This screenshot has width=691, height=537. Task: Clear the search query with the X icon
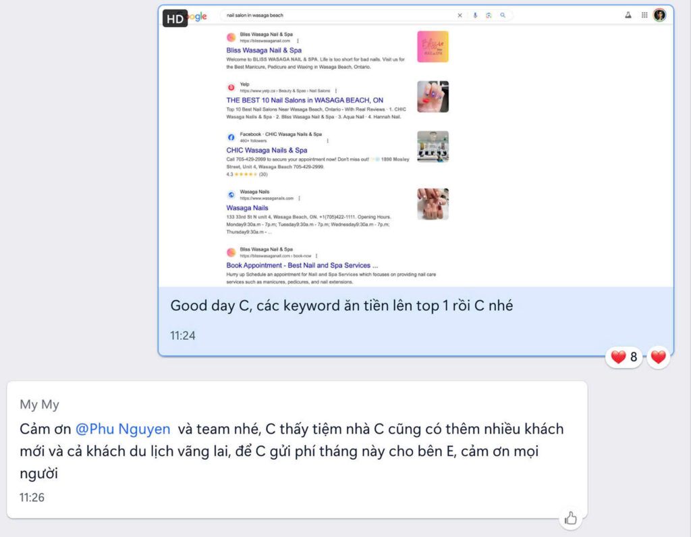[460, 15]
